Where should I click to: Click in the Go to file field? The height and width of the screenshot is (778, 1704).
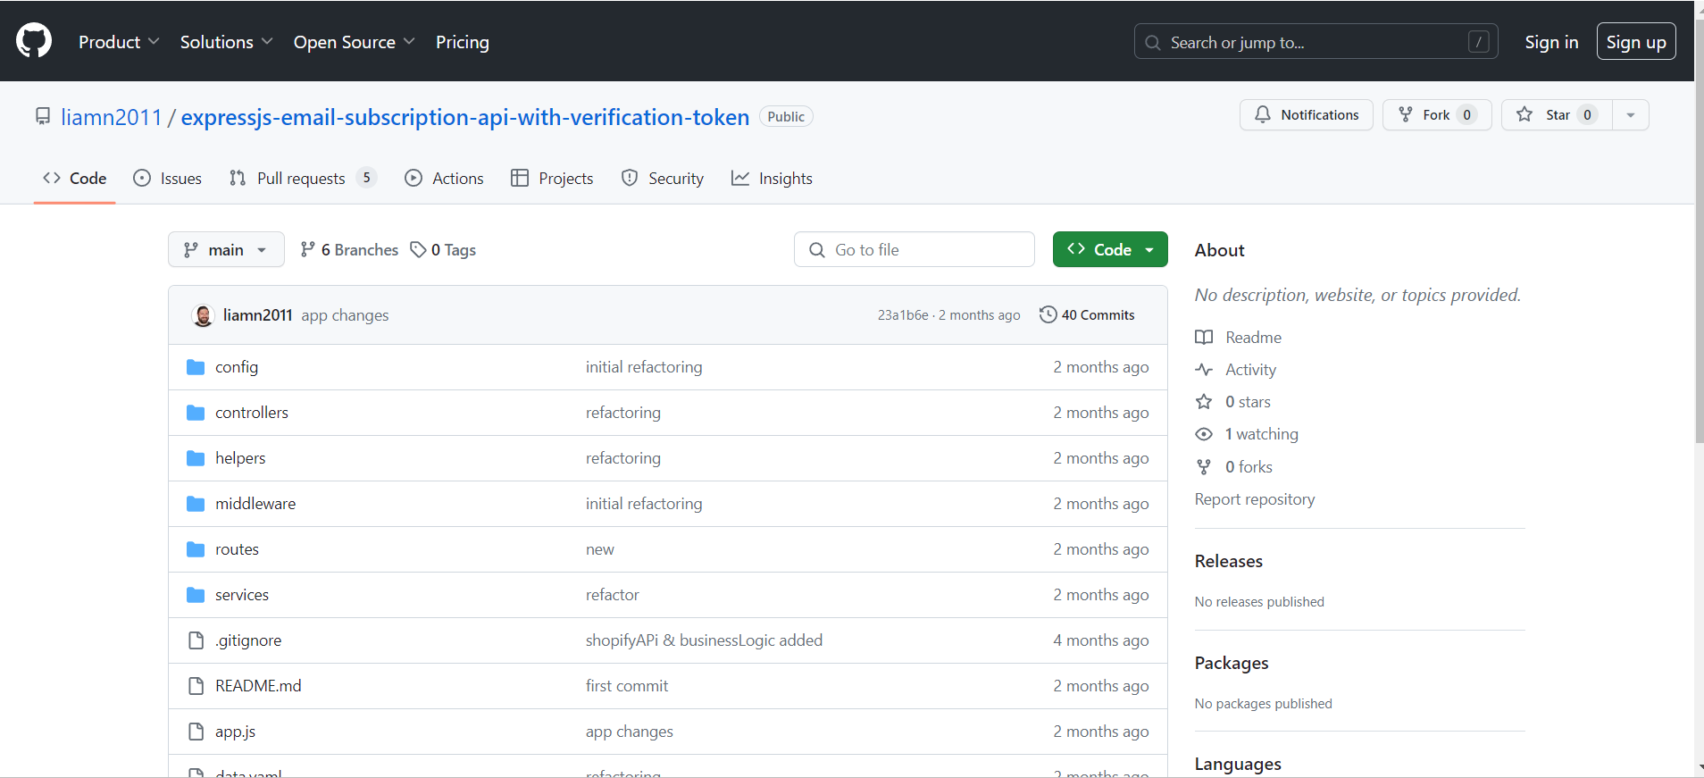tap(915, 249)
